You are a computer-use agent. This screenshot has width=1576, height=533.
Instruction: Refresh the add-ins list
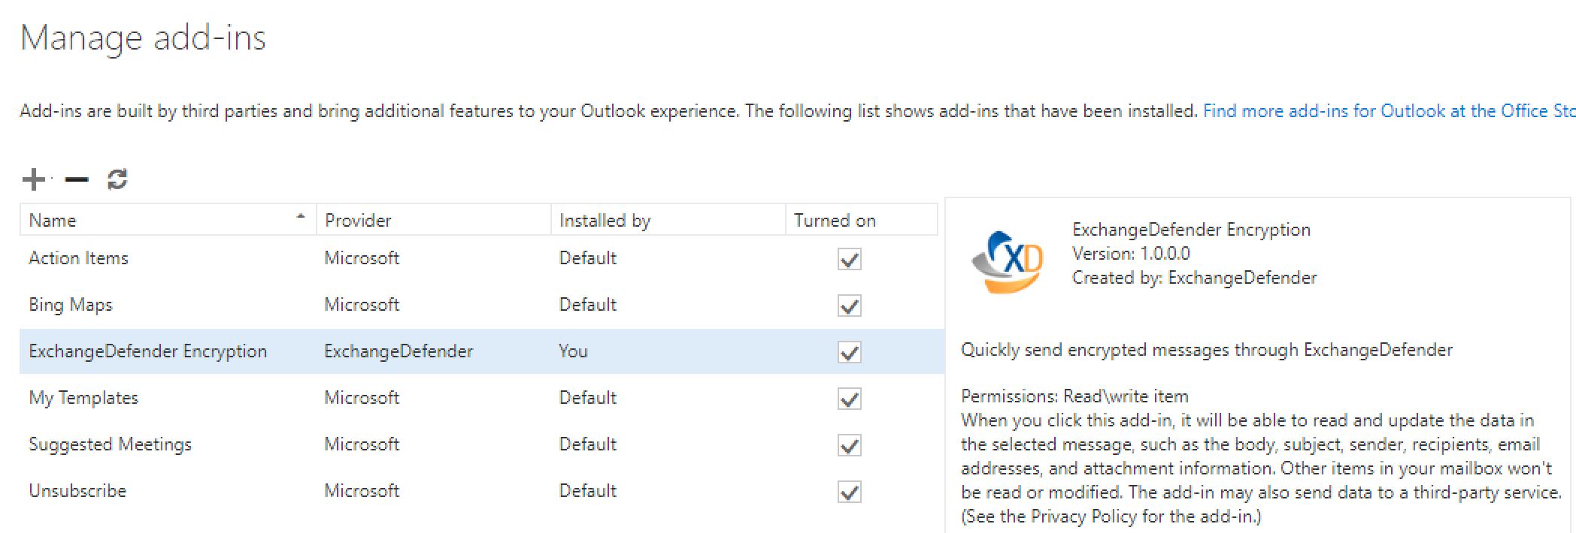point(117,179)
